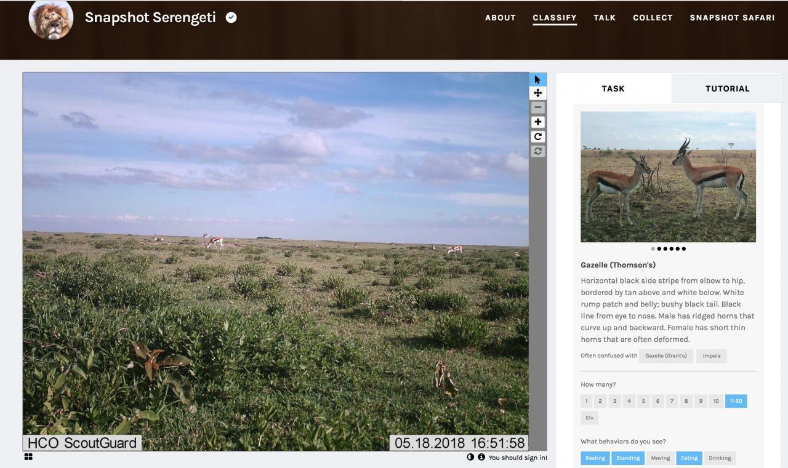Choose count of 4 animals

629,402
